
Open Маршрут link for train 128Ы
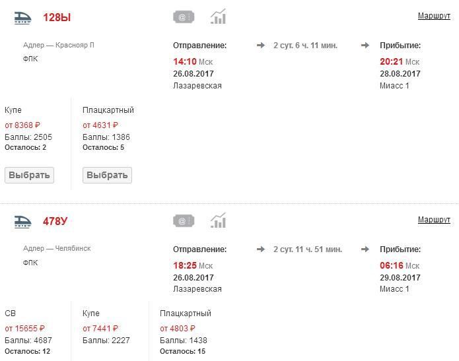434,16
